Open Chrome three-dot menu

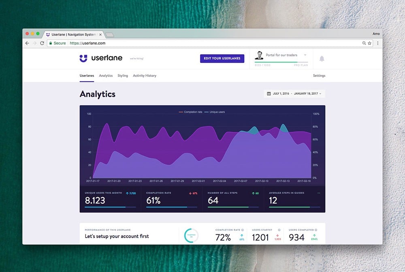point(378,43)
